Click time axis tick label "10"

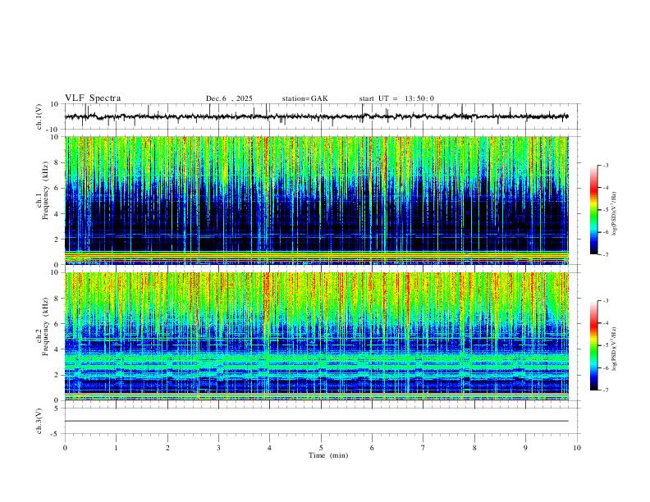(x=577, y=448)
